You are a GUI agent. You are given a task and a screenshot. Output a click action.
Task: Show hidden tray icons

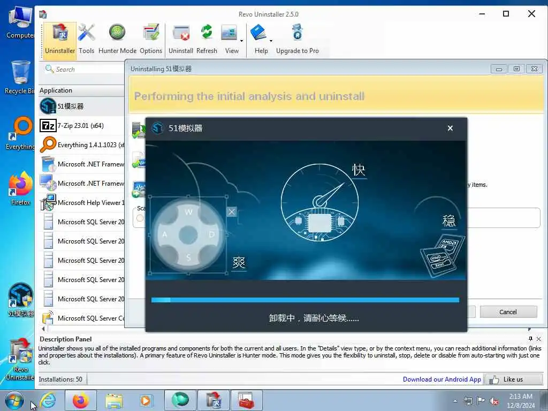[x=455, y=401]
